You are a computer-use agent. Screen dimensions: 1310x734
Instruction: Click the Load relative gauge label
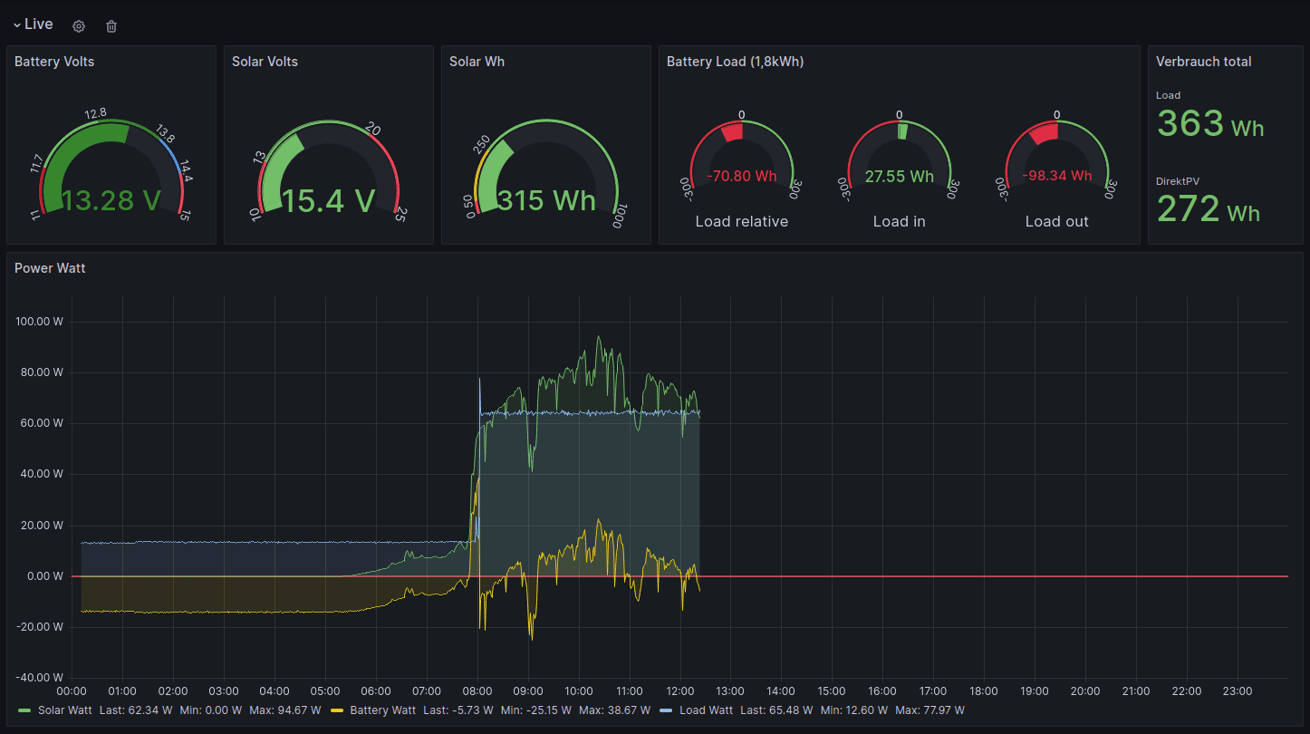[742, 221]
